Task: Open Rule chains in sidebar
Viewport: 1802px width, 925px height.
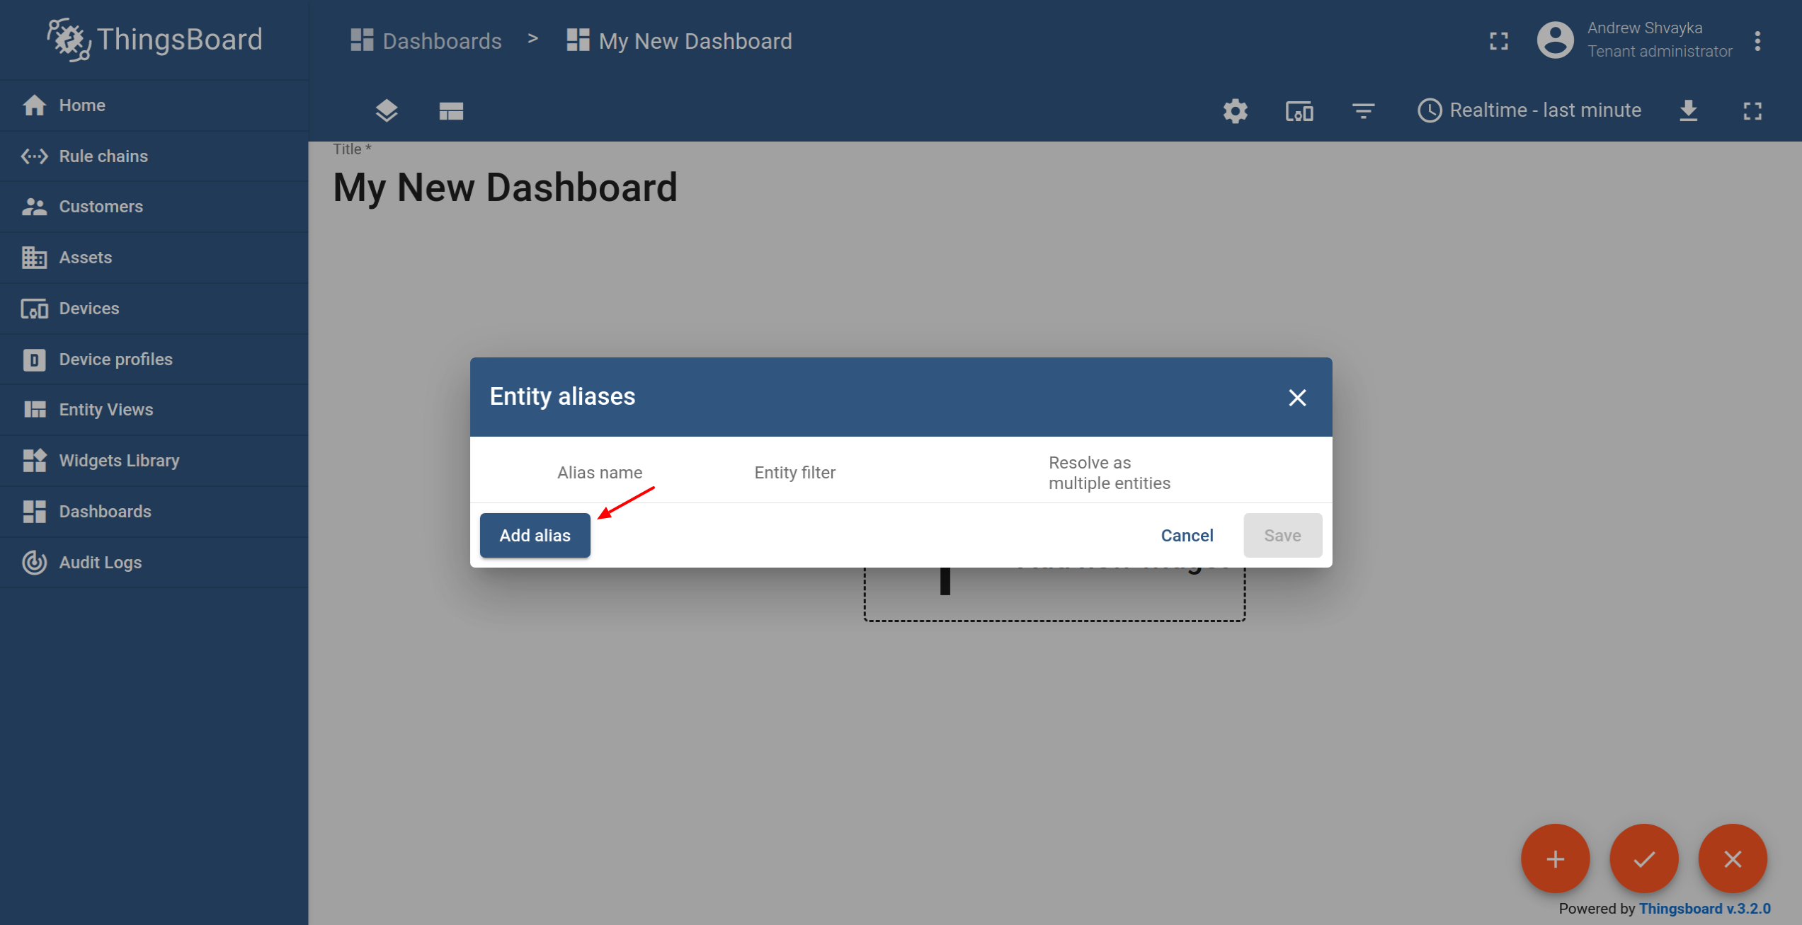Action: click(103, 156)
